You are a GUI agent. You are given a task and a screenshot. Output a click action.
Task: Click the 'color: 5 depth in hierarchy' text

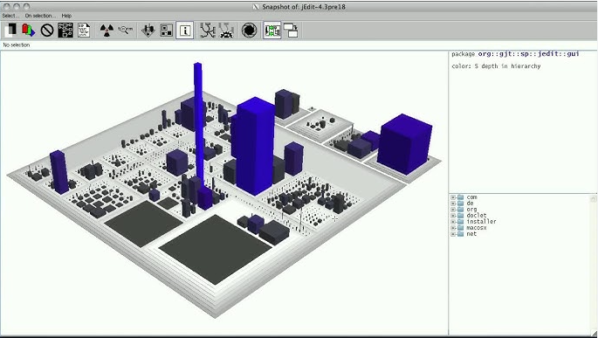[496, 66]
